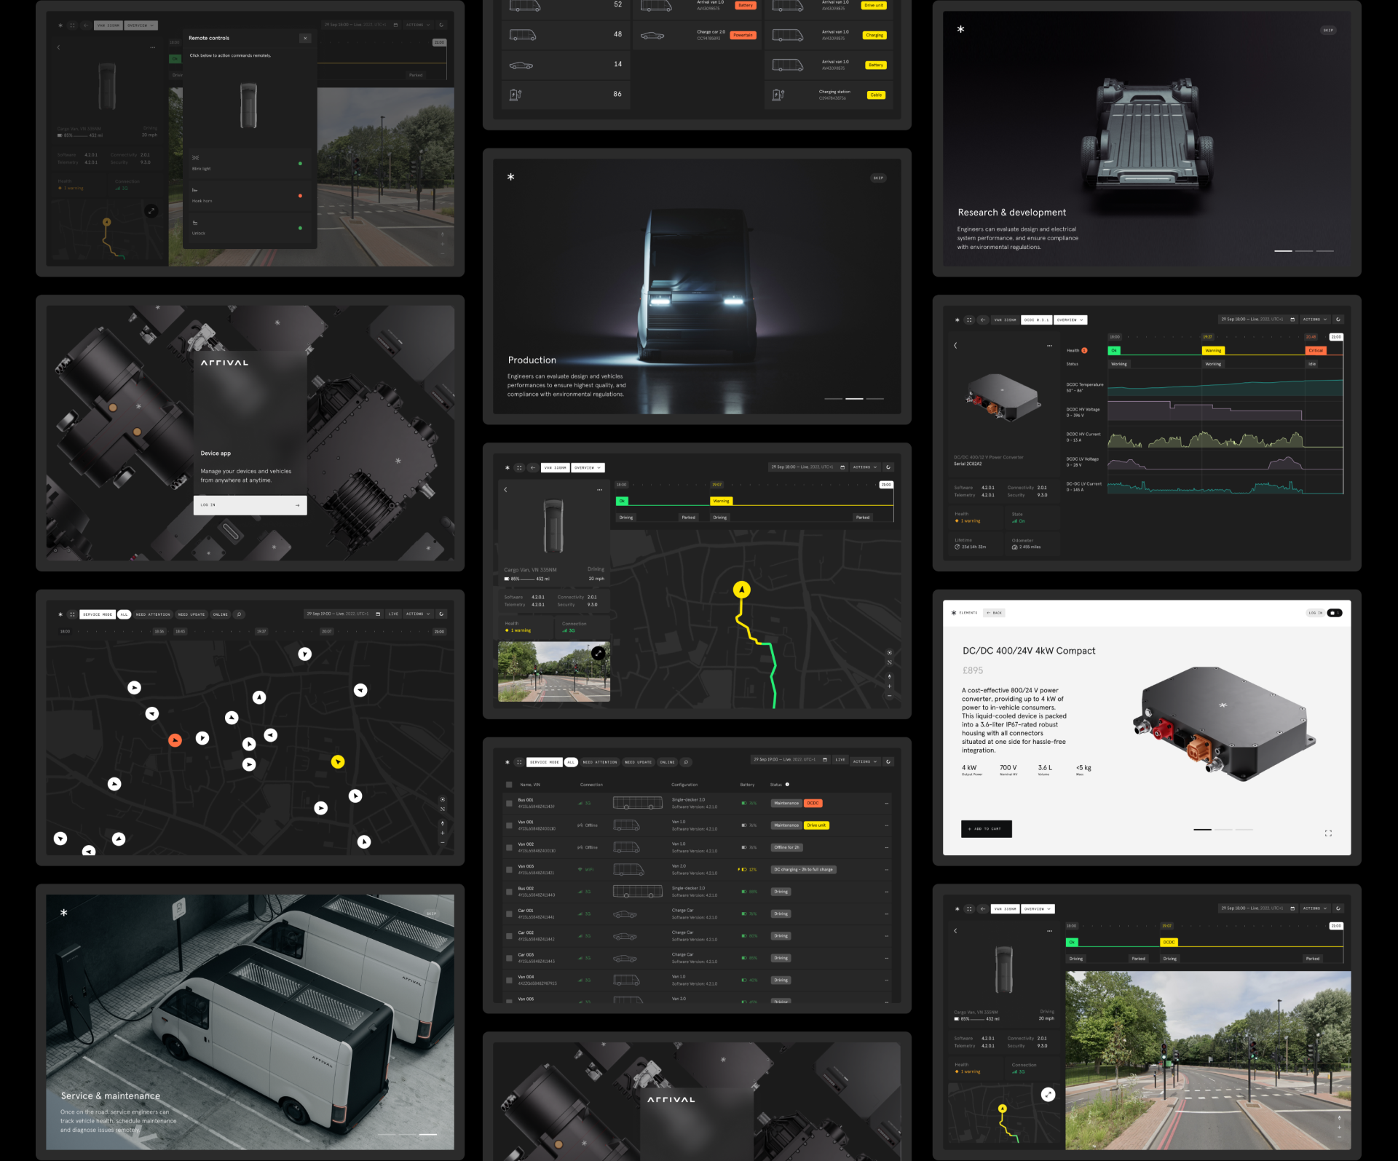Image resolution: width=1398 pixels, height=1161 pixels.
Task: Select Need Update filter in vehicle table view
Action: point(638,762)
